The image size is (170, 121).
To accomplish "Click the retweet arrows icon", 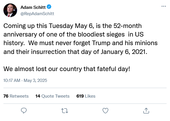I will coord(65,111).
